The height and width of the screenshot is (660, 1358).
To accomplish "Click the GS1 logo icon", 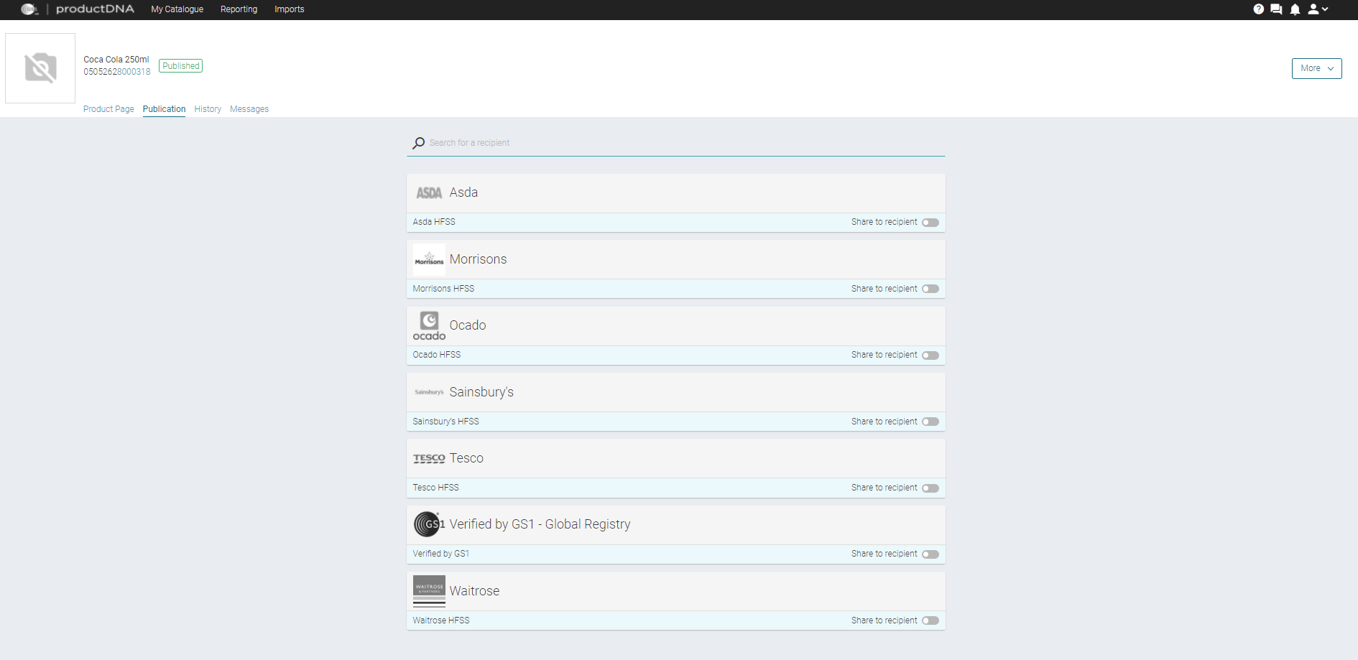I will [429, 524].
